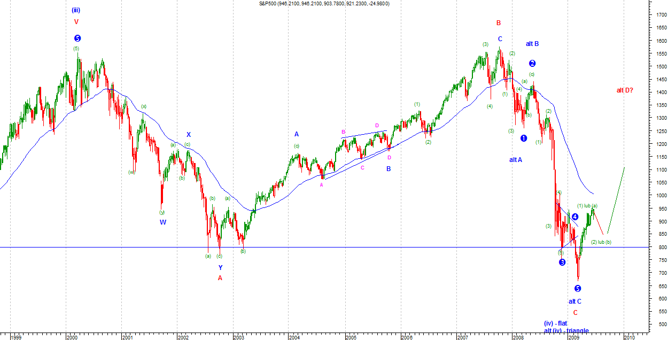Click the circled 5 marker at 2000 peak
This screenshot has width=668, height=340.
point(77,38)
